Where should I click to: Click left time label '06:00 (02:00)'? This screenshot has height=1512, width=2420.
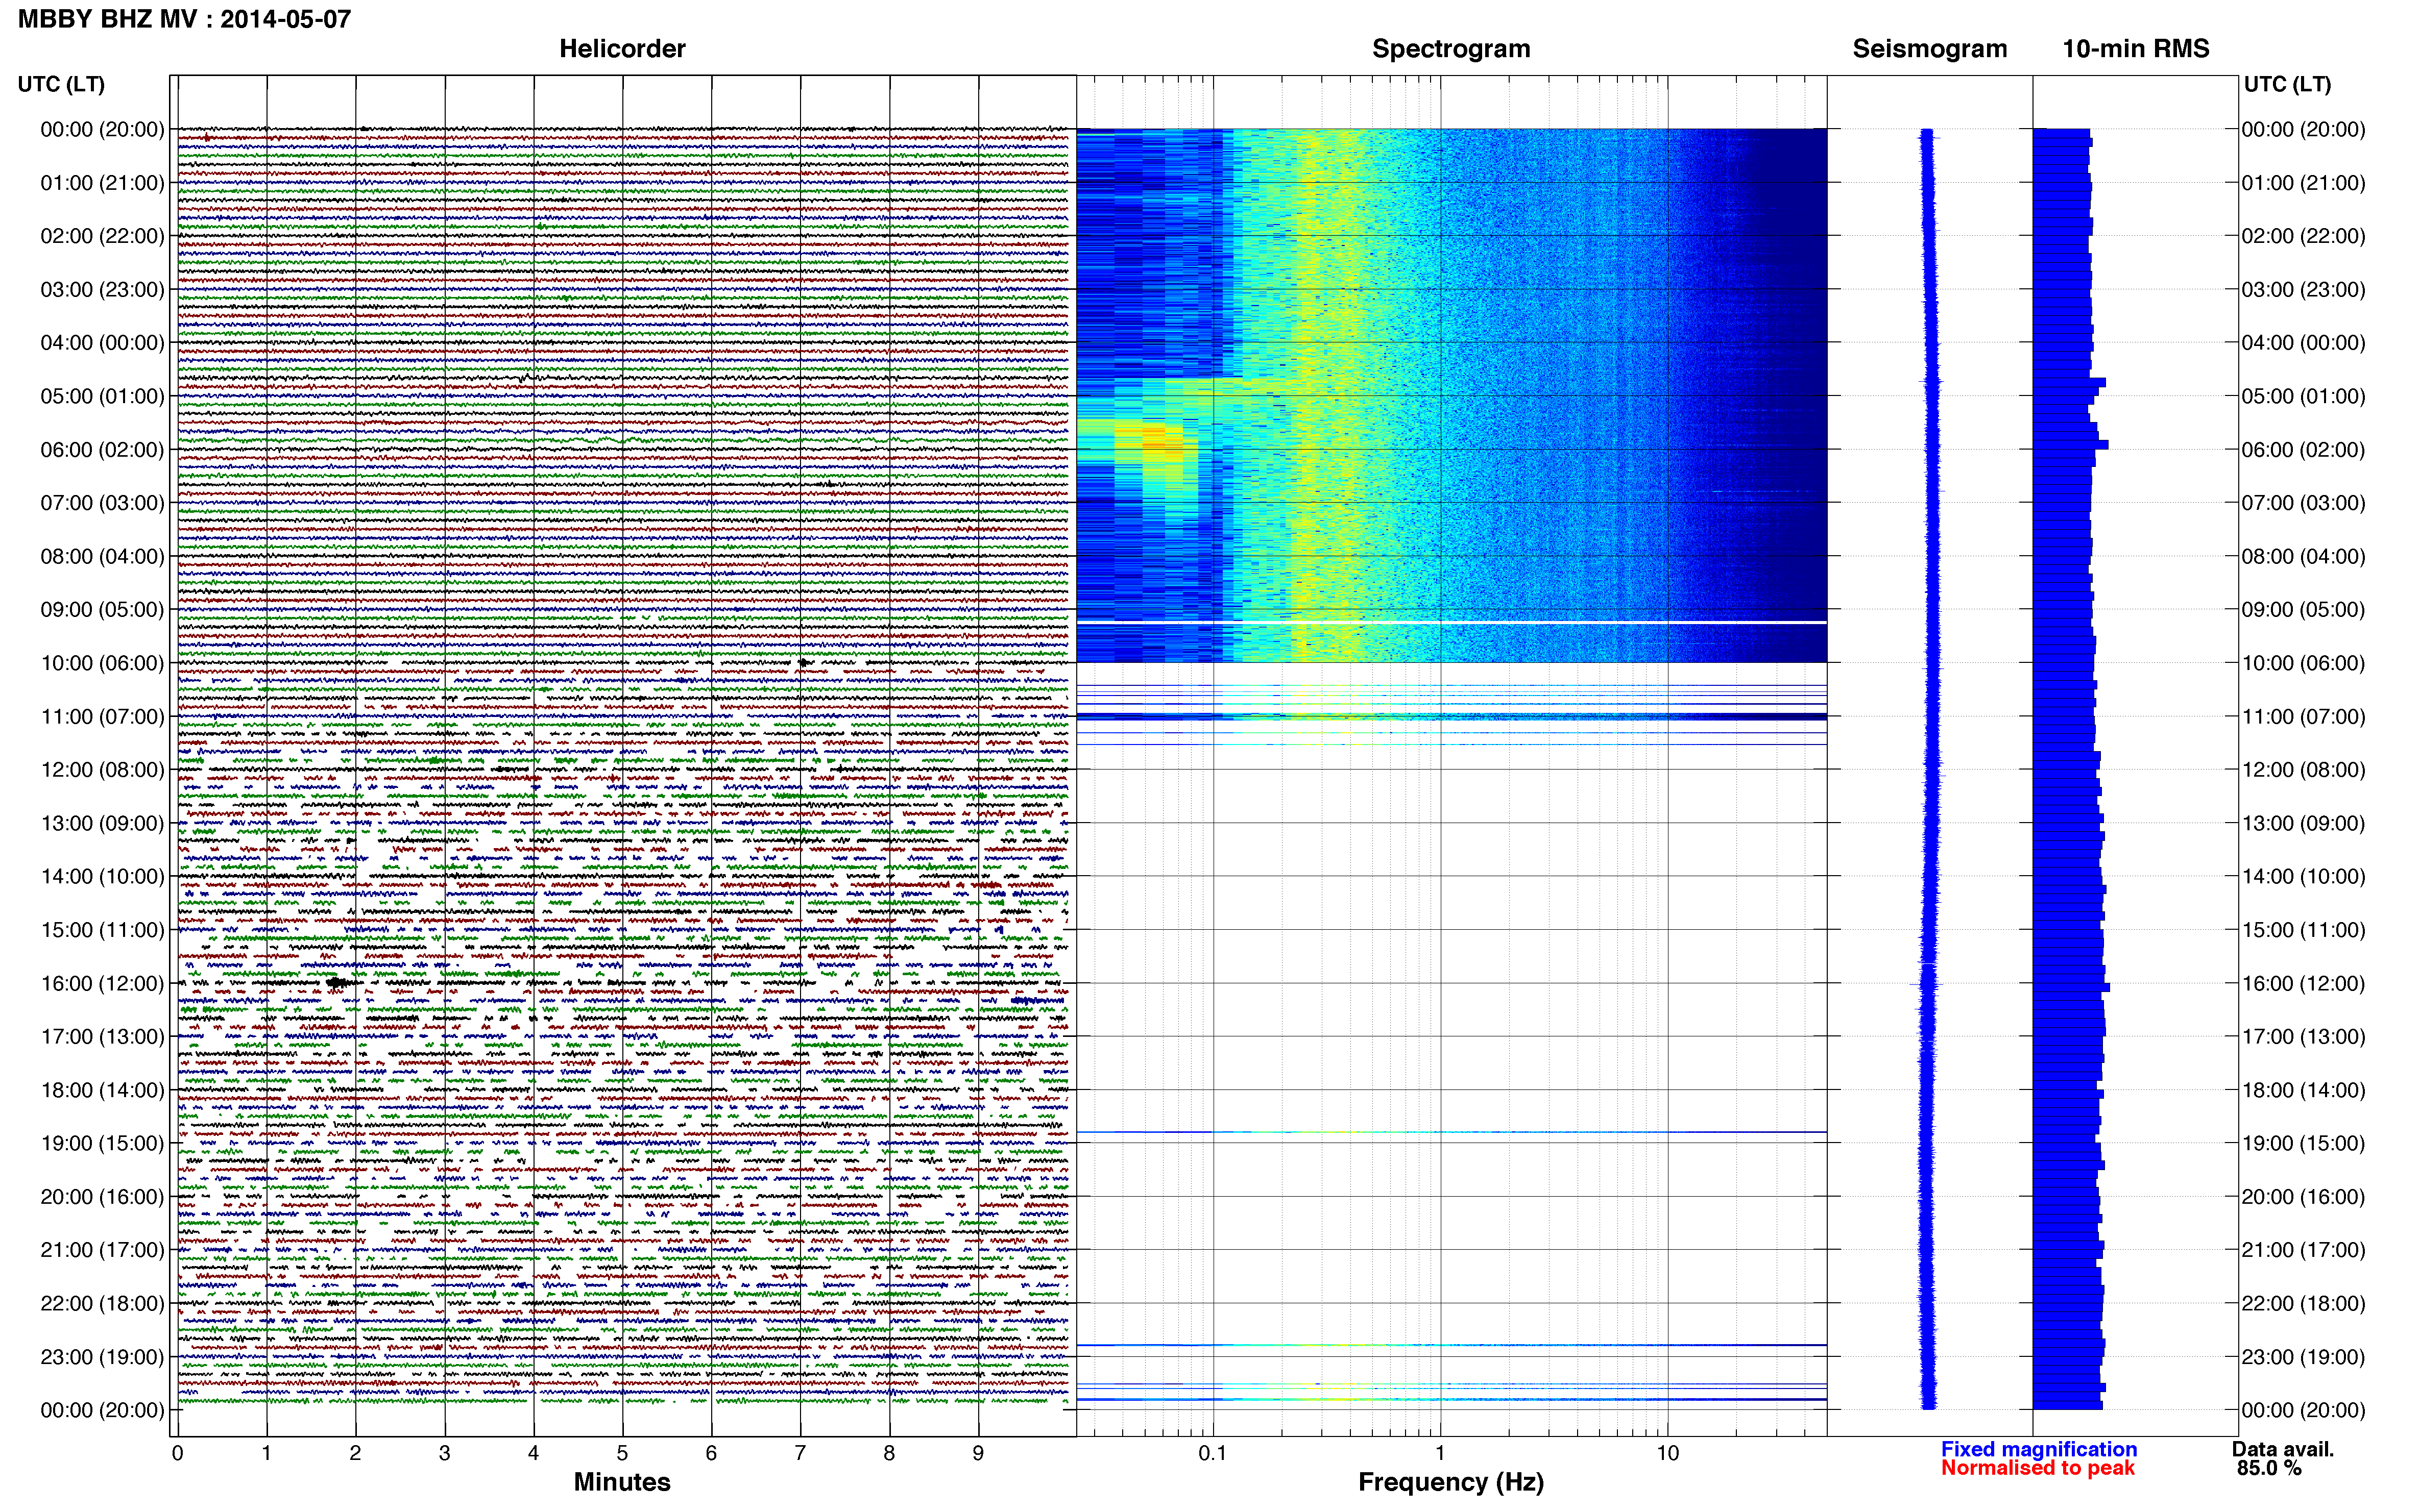(102, 449)
